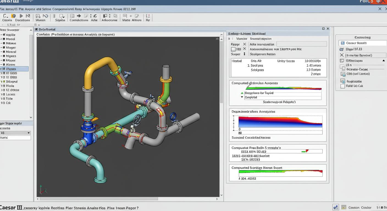Click the dock icon on the stress panel header
Viewport: 387px width, 211px height.
click(x=324, y=29)
